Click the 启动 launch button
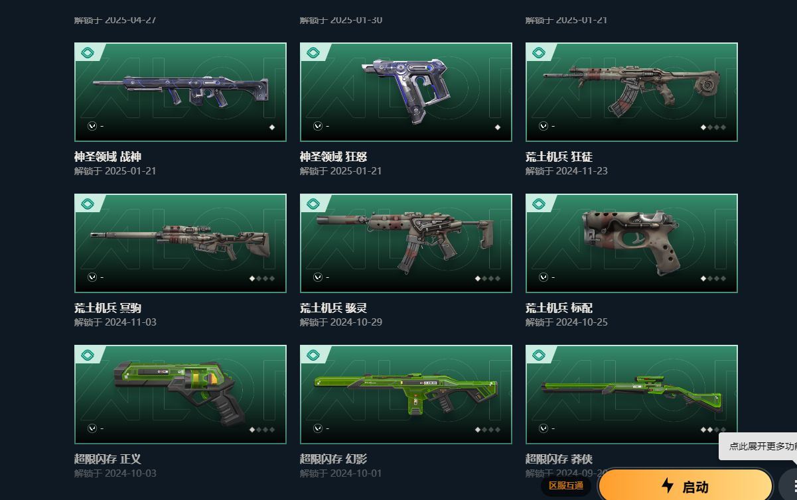The width and height of the screenshot is (797, 500). pyautogui.click(x=686, y=486)
